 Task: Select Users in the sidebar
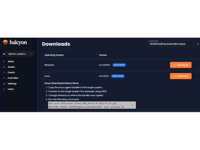click(11, 89)
